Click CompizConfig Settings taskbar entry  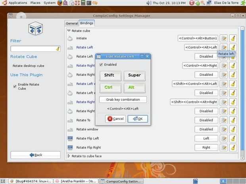tap(121, 181)
